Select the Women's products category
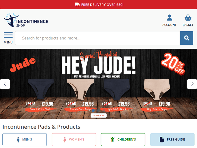Image resolution: width=197 pixels, height=148 pixels. tap(74, 139)
